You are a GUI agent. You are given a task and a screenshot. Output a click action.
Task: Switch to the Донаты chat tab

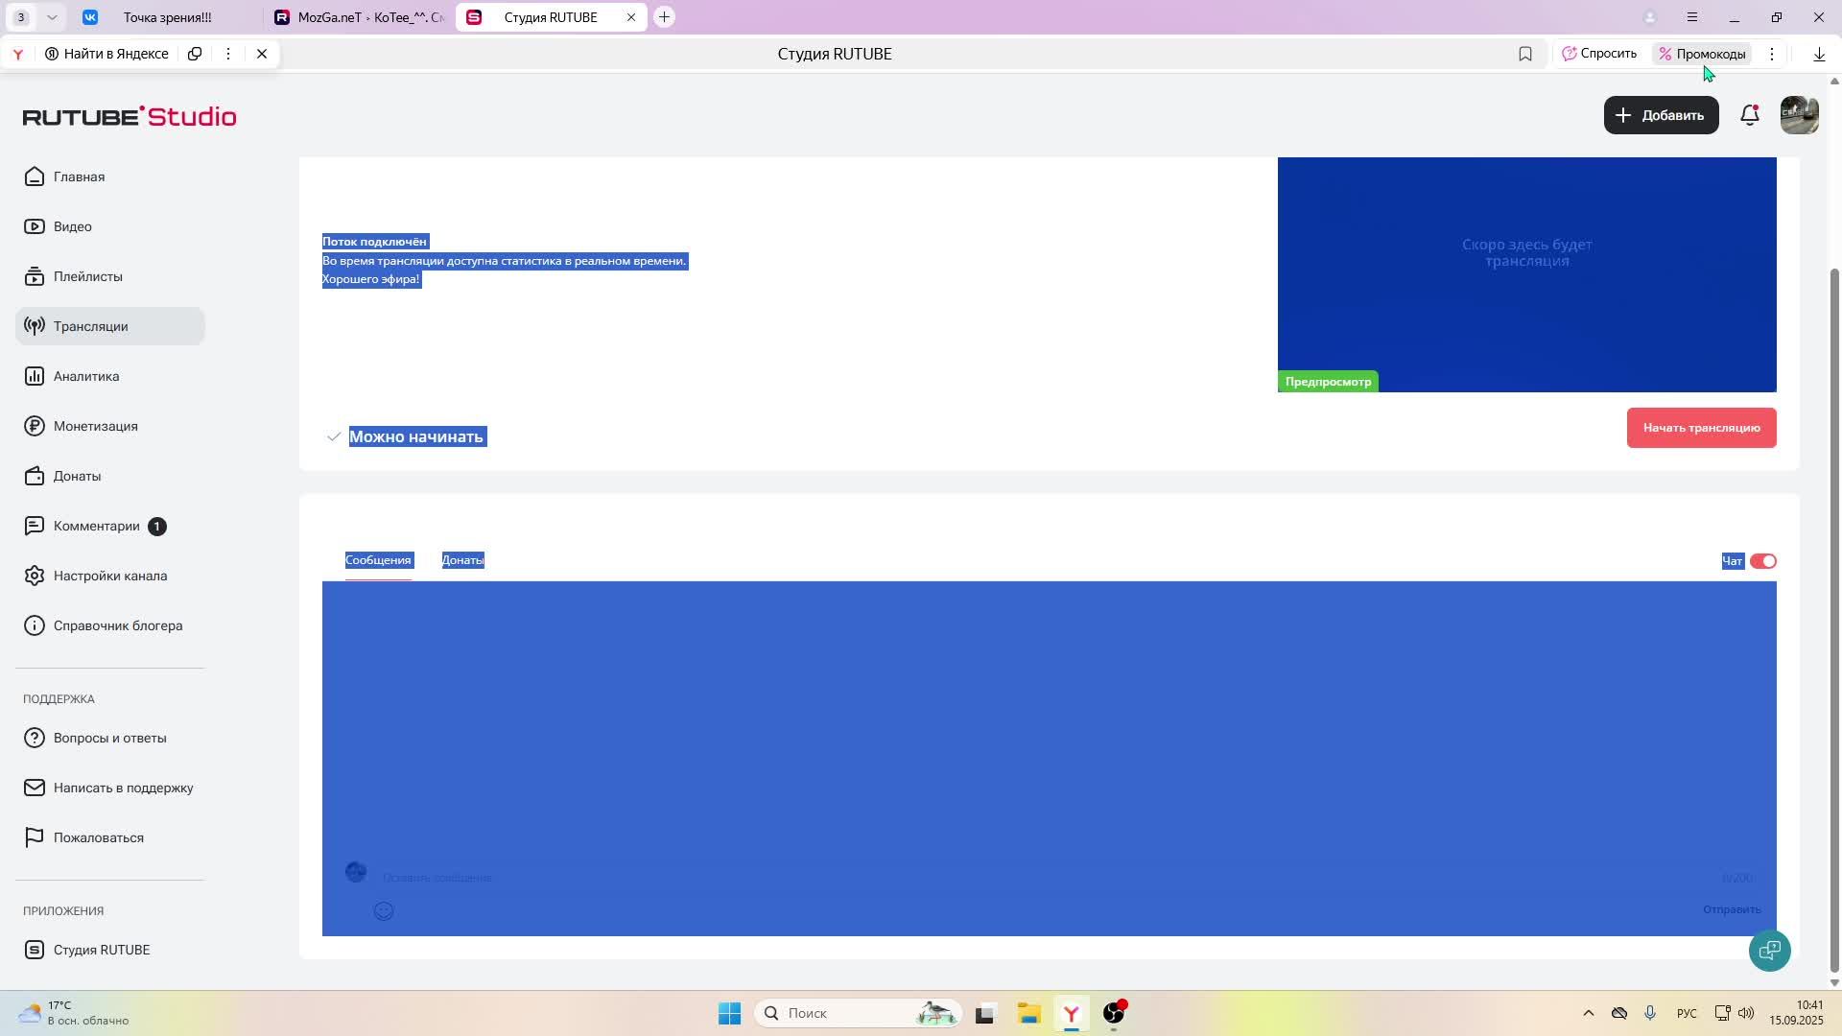462,560
